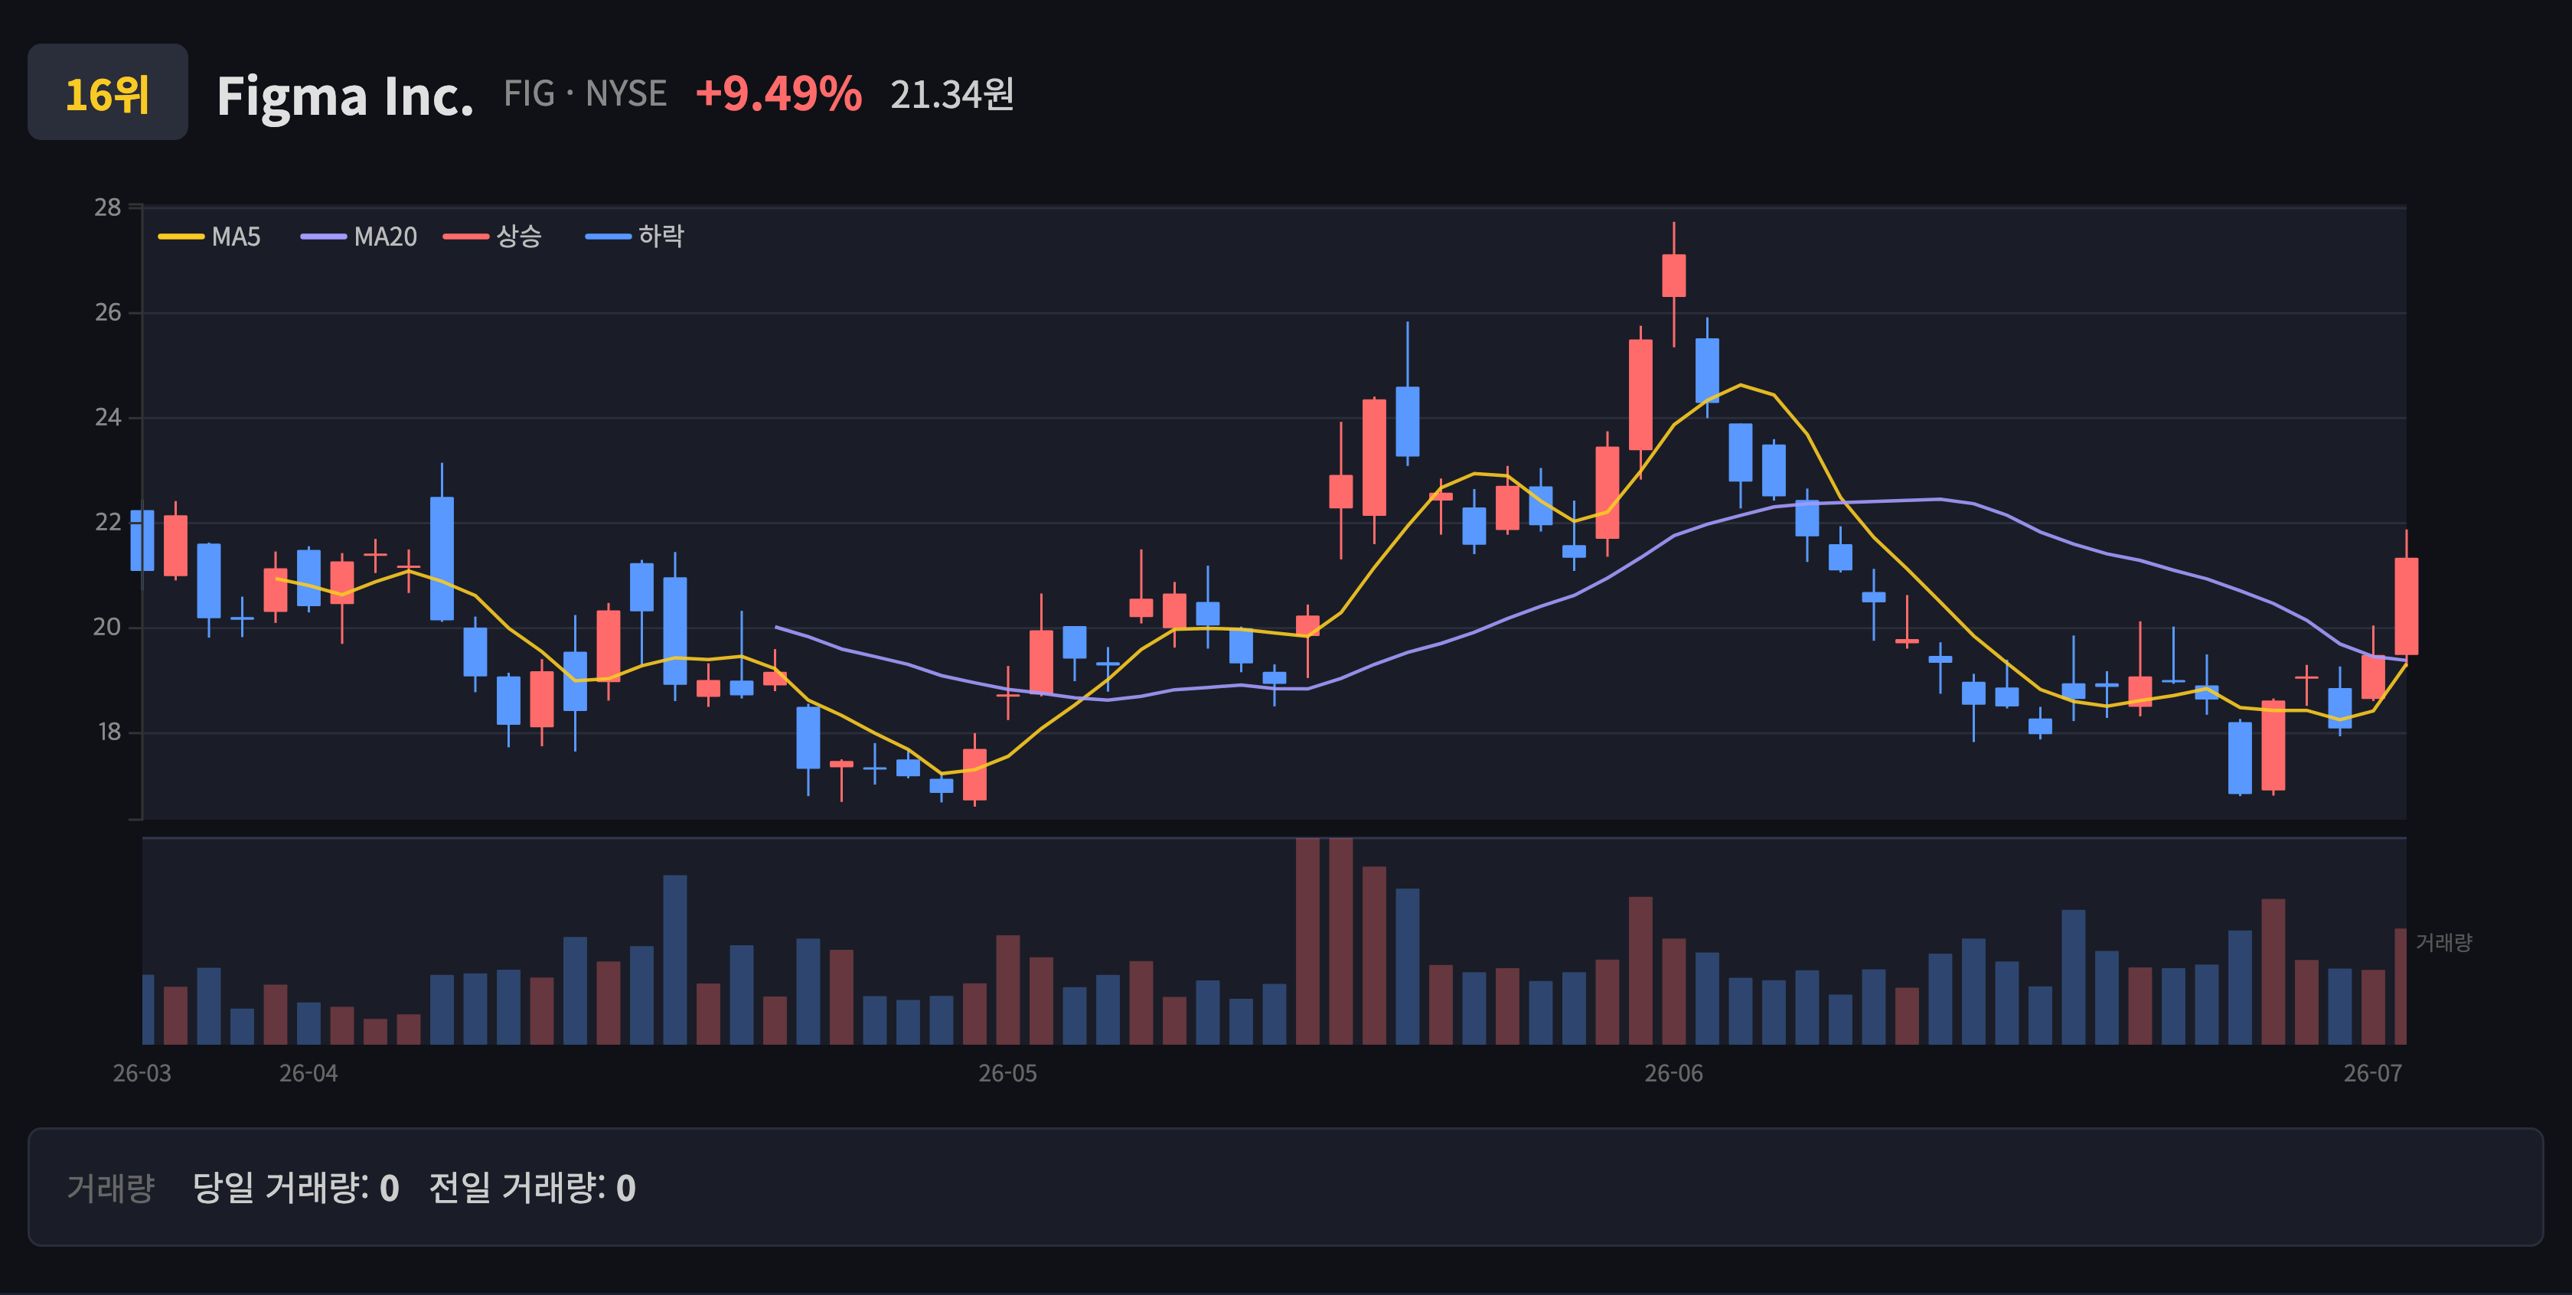Image resolution: width=2572 pixels, height=1295 pixels.
Task: Click the 26-07 date axis label
Action: tap(2372, 1073)
